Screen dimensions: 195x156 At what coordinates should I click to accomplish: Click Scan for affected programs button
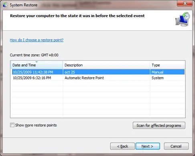pyautogui.click(x=159, y=125)
